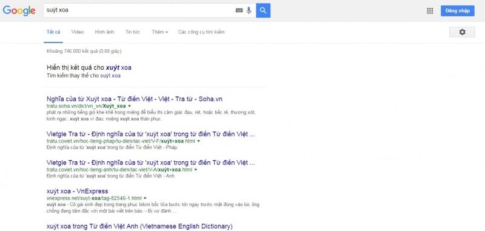This screenshot has width=485, height=231.
Task: Click the Google logo
Action: point(19,11)
